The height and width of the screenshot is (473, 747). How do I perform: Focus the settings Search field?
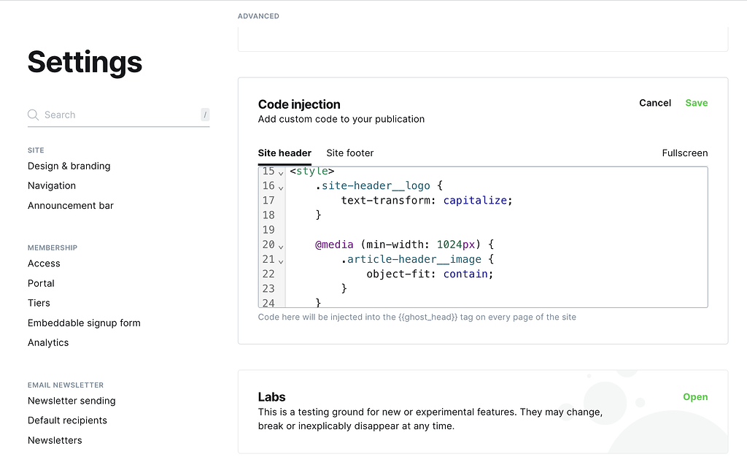coord(117,115)
